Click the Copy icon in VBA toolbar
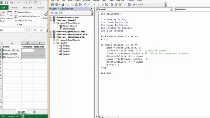This screenshot has width=210, height=118. 72,4
